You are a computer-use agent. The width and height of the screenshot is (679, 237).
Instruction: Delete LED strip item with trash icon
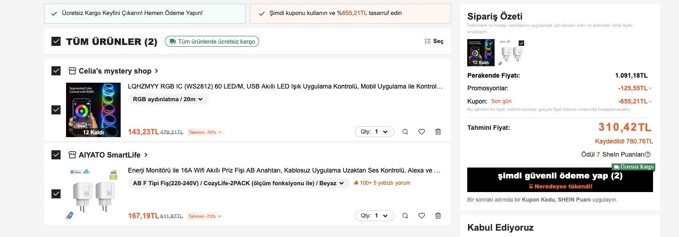tap(438, 132)
